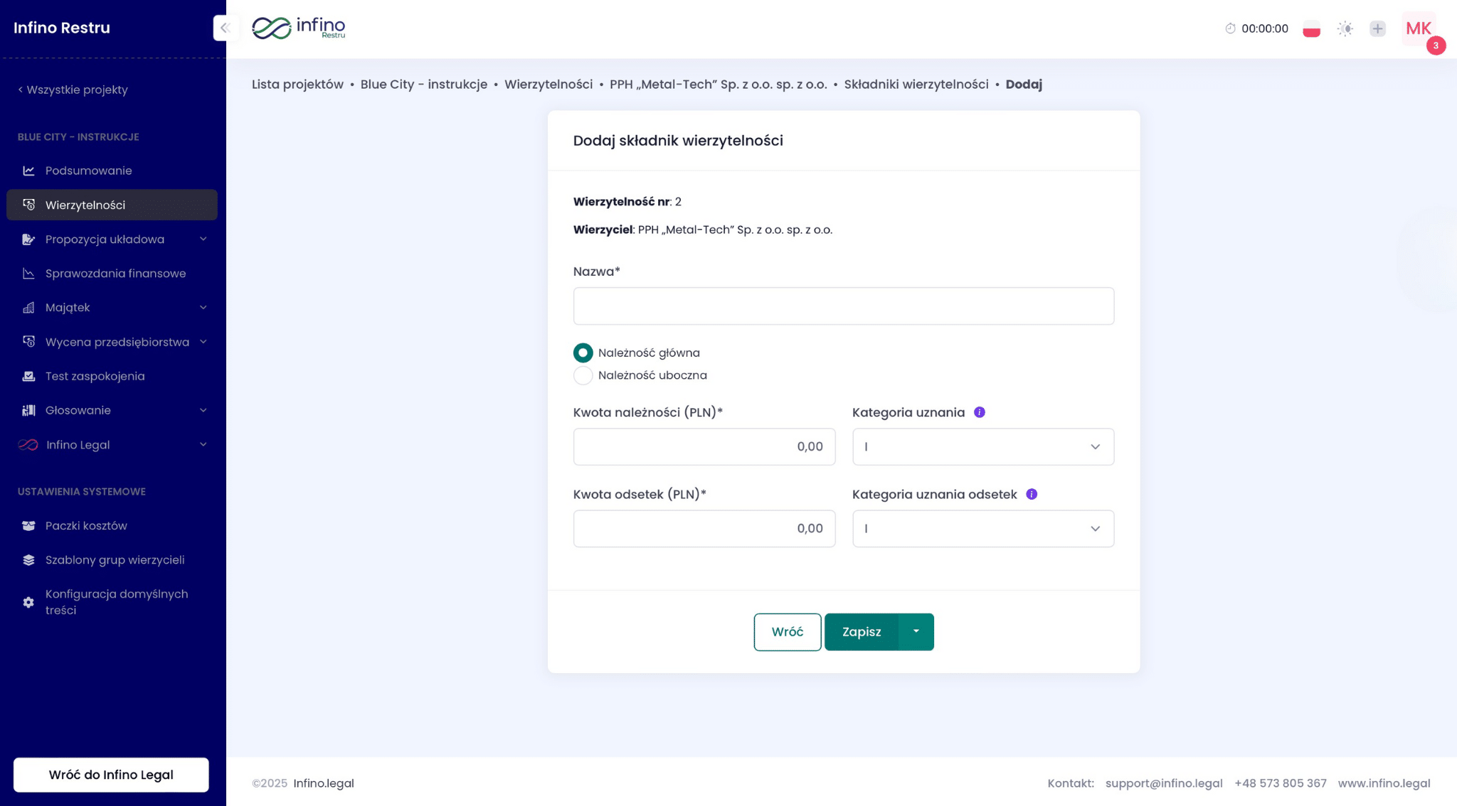
Task: Click info icon next to Kategoria uznania
Action: pos(979,412)
